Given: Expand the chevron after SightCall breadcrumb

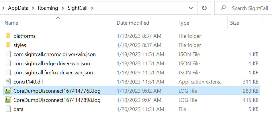Looking at the screenshot, I should [92, 8].
